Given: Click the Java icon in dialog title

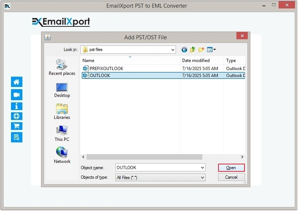Looking at the screenshot, I should tap(48, 37).
